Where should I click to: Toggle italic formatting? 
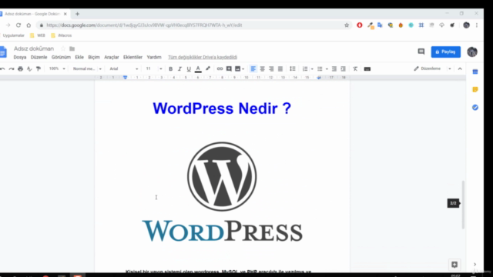[179, 68]
